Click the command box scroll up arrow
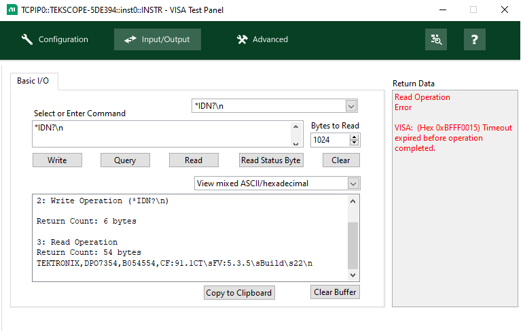Screen dimensions: 523x331 [x=296, y=126]
